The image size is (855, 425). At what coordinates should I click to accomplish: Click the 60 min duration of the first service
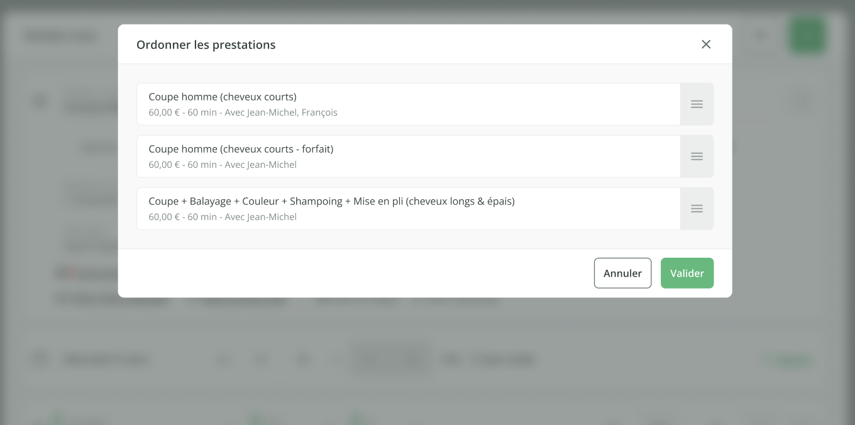coord(202,113)
